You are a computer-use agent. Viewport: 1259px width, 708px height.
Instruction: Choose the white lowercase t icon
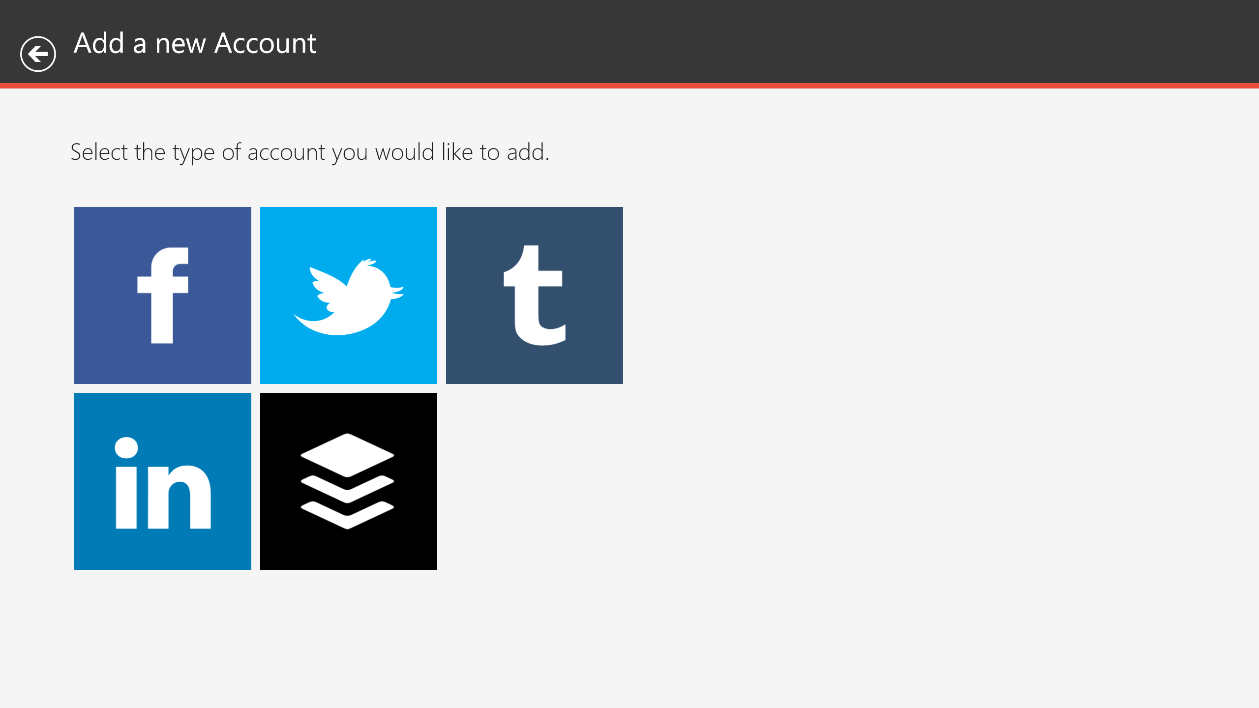pos(534,295)
